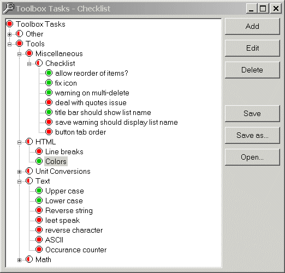Toggle status icon of 'allow reorder of items?'
Image resolution: width=285 pixels, height=273 pixels.
pyautogui.click(x=49, y=73)
